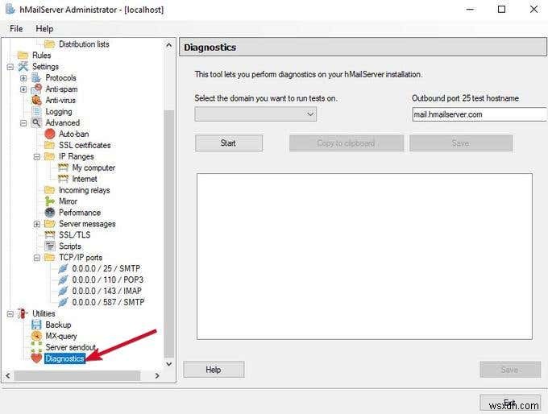Click the TCP/IP ports folder icon
The width and height of the screenshot is (548, 414).
50,258
